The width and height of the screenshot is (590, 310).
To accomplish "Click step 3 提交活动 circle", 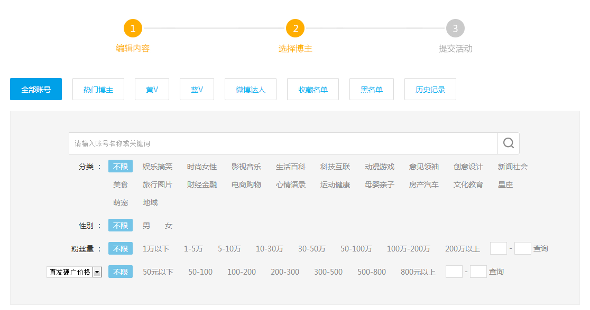I will point(455,28).
